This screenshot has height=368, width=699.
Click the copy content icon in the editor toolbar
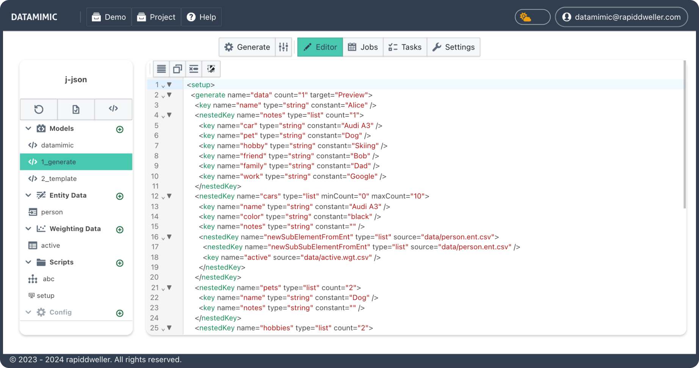point(177,69)
